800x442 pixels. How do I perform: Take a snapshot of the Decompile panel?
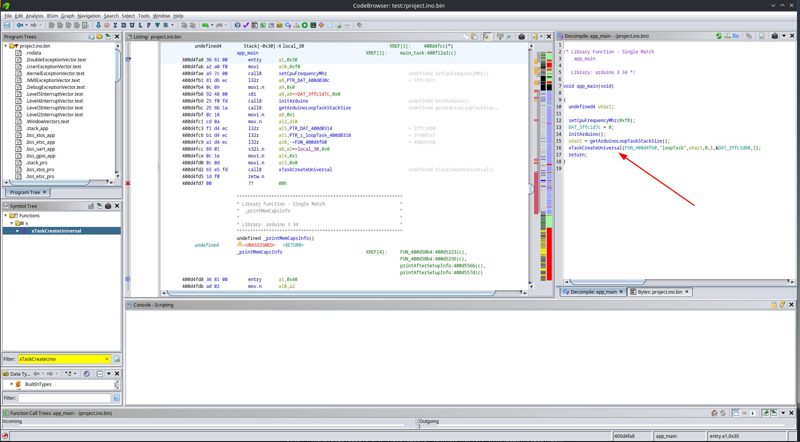pos(774,36)
